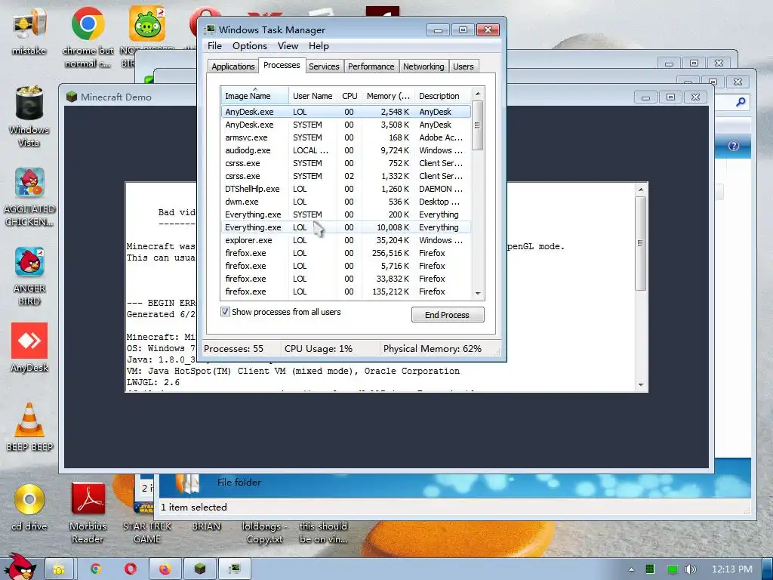Open the File menu in Task Manager
Viewport: 773px width, 580px height.
214,46
